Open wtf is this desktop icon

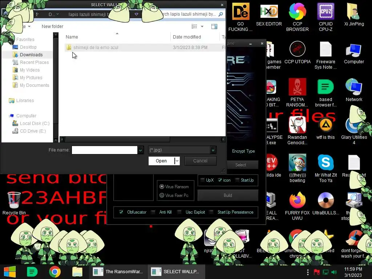(x=325, y=128)
